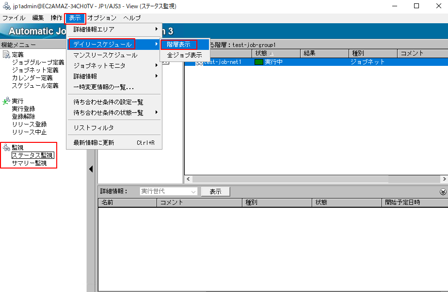This screenshot has height=292, width=448.
Task: Click 開始予定日時 column header
Action: (x=415, y=202)
